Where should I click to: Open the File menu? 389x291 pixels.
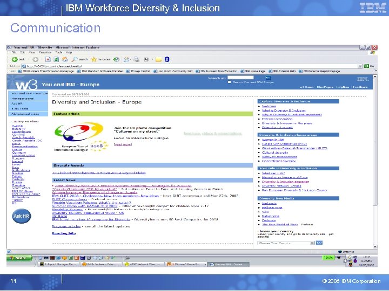pos(14,52)
